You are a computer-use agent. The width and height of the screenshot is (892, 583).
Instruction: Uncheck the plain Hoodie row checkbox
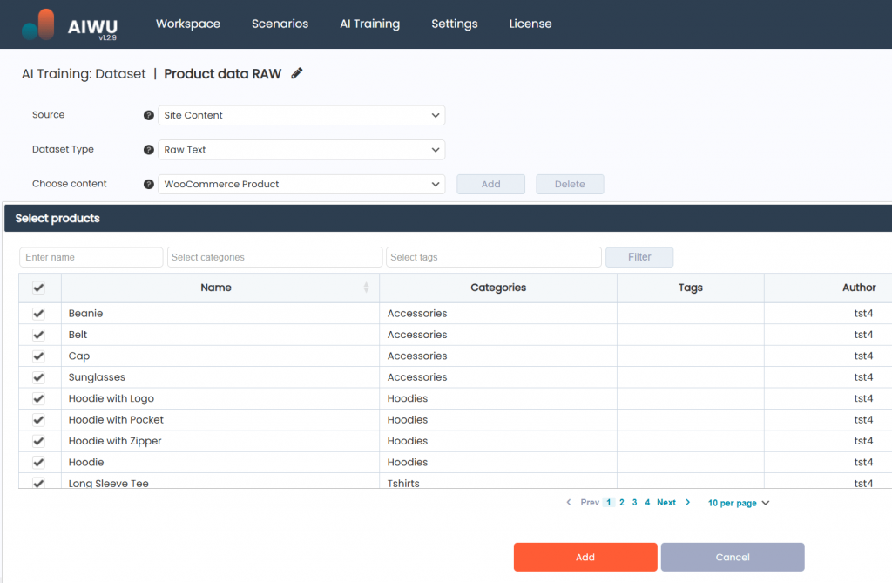(x=38, y=462)
